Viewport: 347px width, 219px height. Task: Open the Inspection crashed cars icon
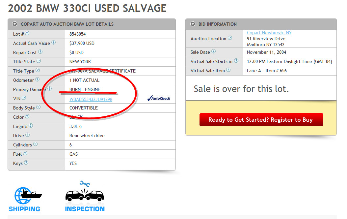(x=85, y=192)
